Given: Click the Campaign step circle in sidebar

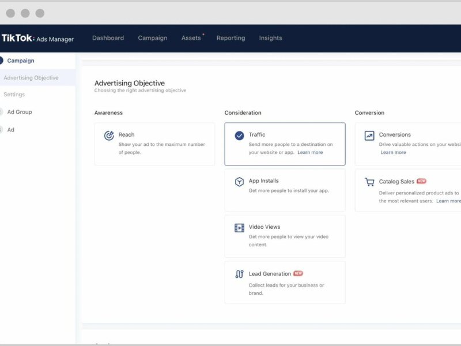Looking at the screenshot, I should (1, 61).
